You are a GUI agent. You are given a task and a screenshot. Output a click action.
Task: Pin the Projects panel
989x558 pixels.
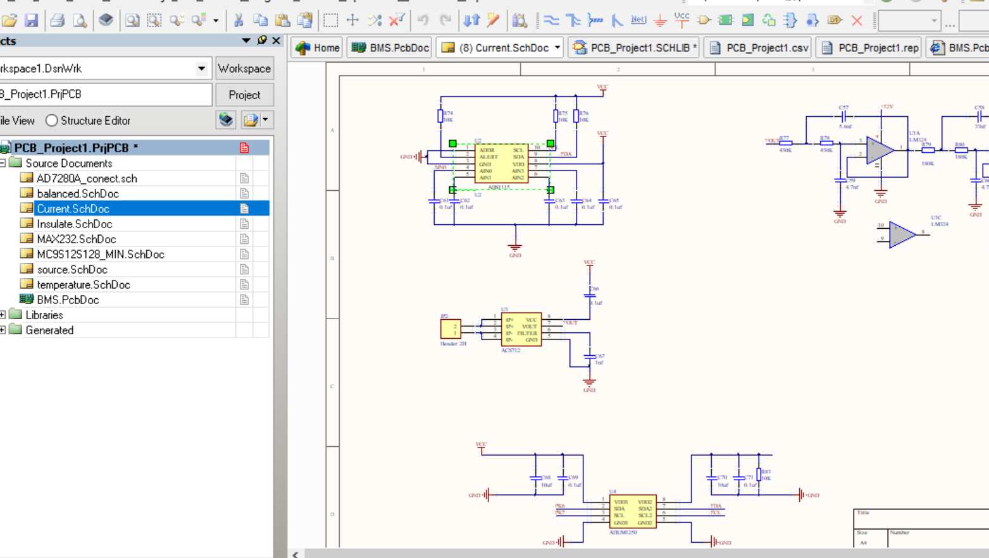click(x=262, y=40)
